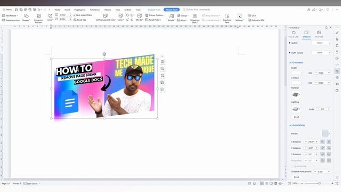Open the Material preset dropdown

pyautogui.click(x=296, y=95)
